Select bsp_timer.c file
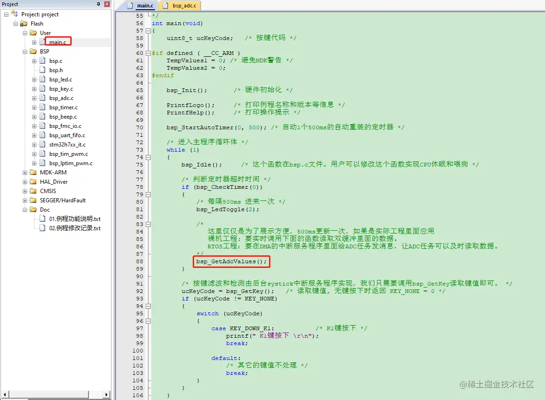The width and height of the screenshot is (545, 400). pyautogui.click(x=63, y=107)
